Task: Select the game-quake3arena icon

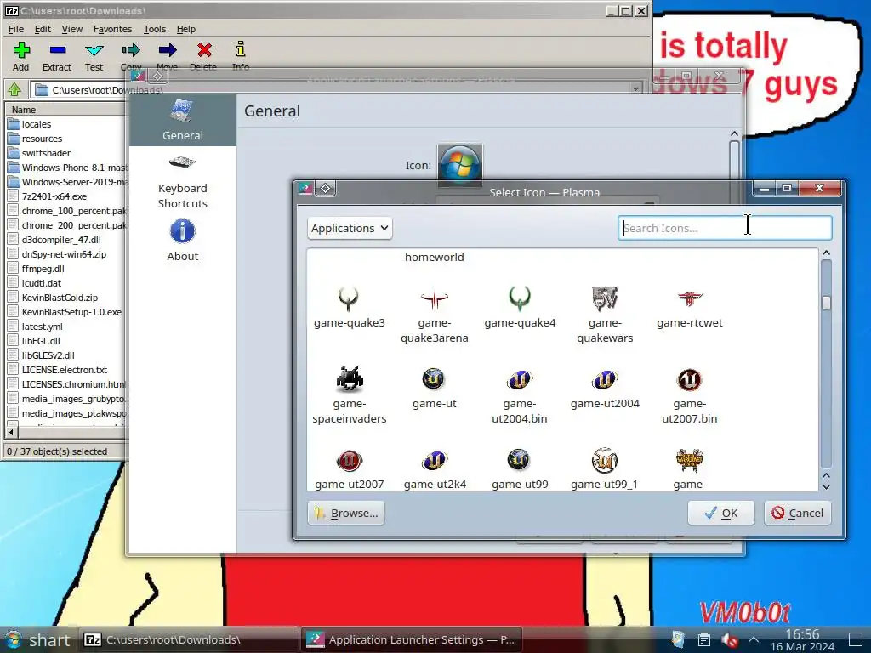Action: pos(435,315)
